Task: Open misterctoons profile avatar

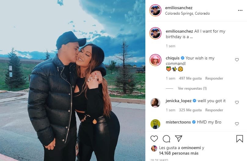Action: [x=155, y=124]
